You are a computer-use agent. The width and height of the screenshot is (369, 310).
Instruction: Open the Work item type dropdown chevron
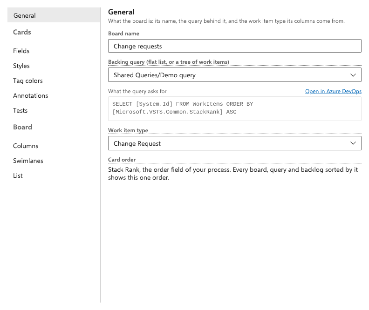tap(353, 143)
